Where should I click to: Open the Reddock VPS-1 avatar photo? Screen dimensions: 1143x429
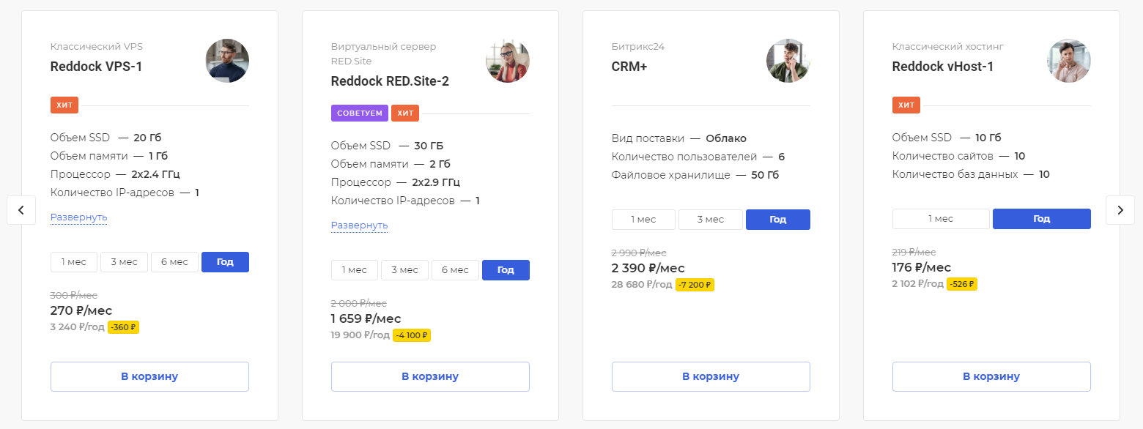click(x=227, y=61)
